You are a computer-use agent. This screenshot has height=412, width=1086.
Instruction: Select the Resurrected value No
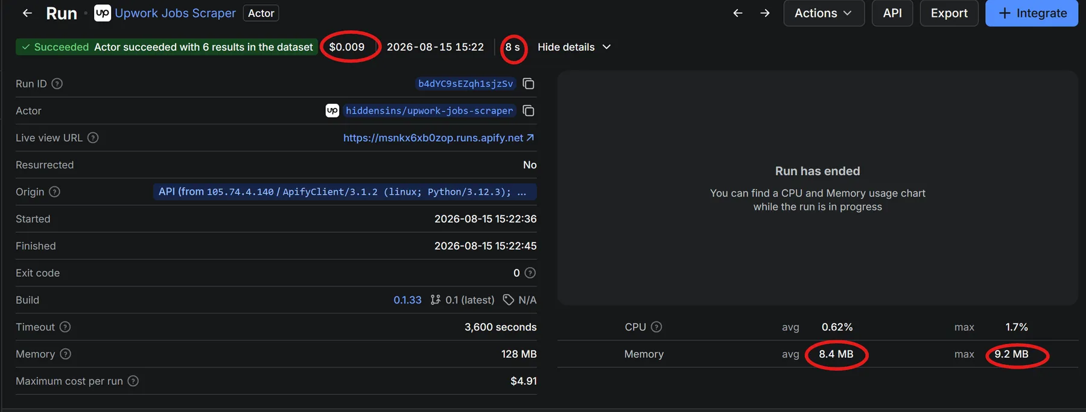(530, 165)
